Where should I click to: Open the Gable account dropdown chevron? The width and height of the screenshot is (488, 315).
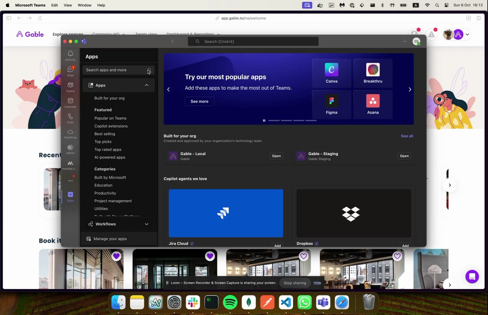click(467, 34)
